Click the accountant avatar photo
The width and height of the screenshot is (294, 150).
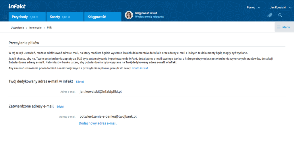tap(129, 15)
